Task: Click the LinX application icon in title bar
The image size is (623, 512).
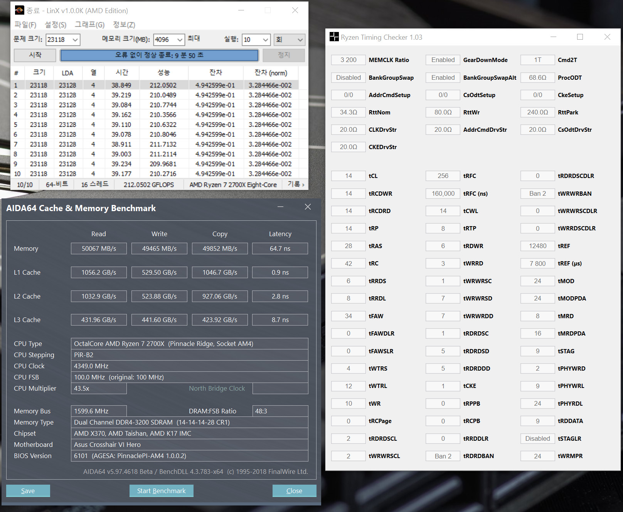Action: [19, 10]
